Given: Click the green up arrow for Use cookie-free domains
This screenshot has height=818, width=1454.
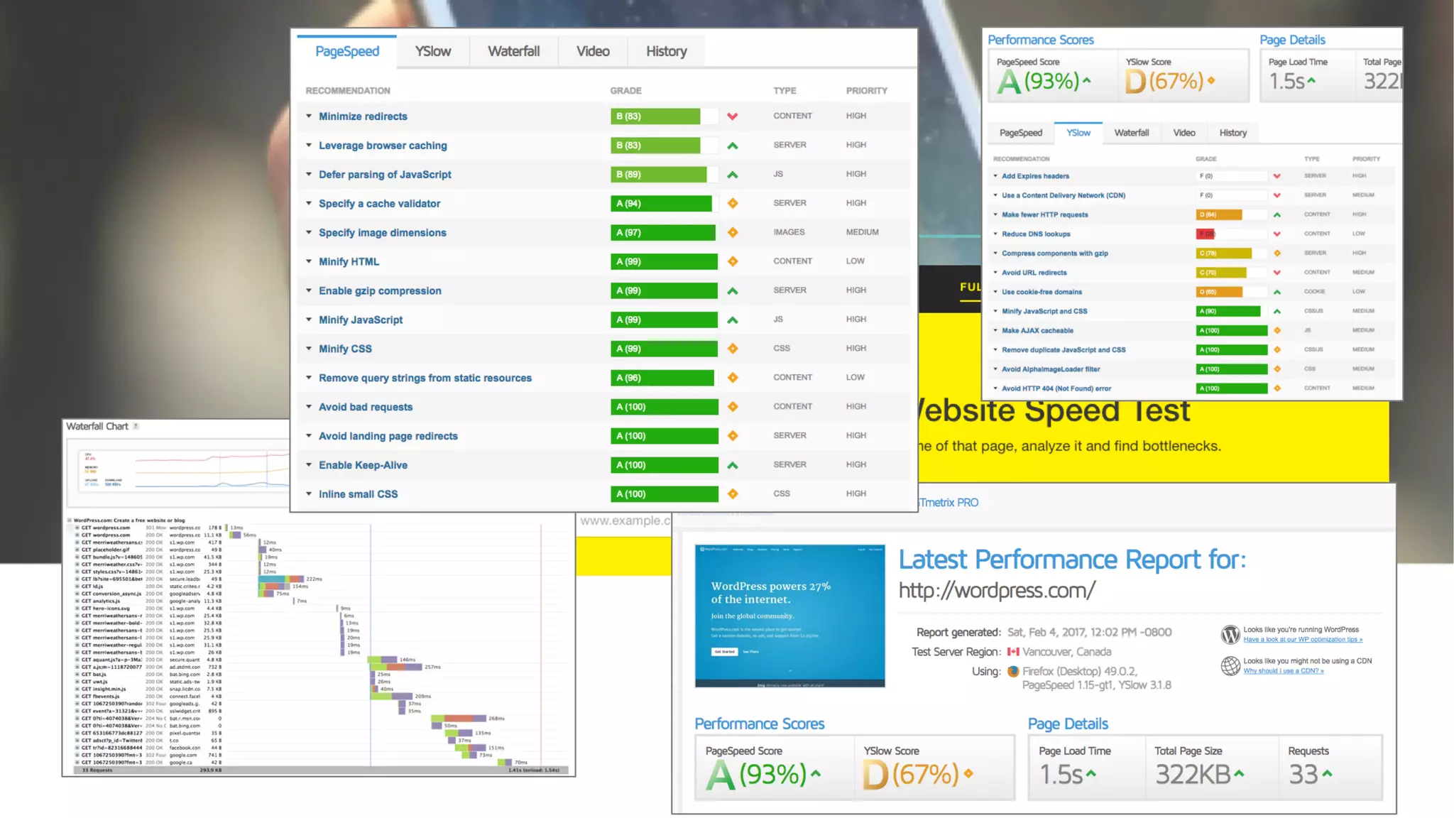Looking at the screenshot, I should [x=1277, y=292].
